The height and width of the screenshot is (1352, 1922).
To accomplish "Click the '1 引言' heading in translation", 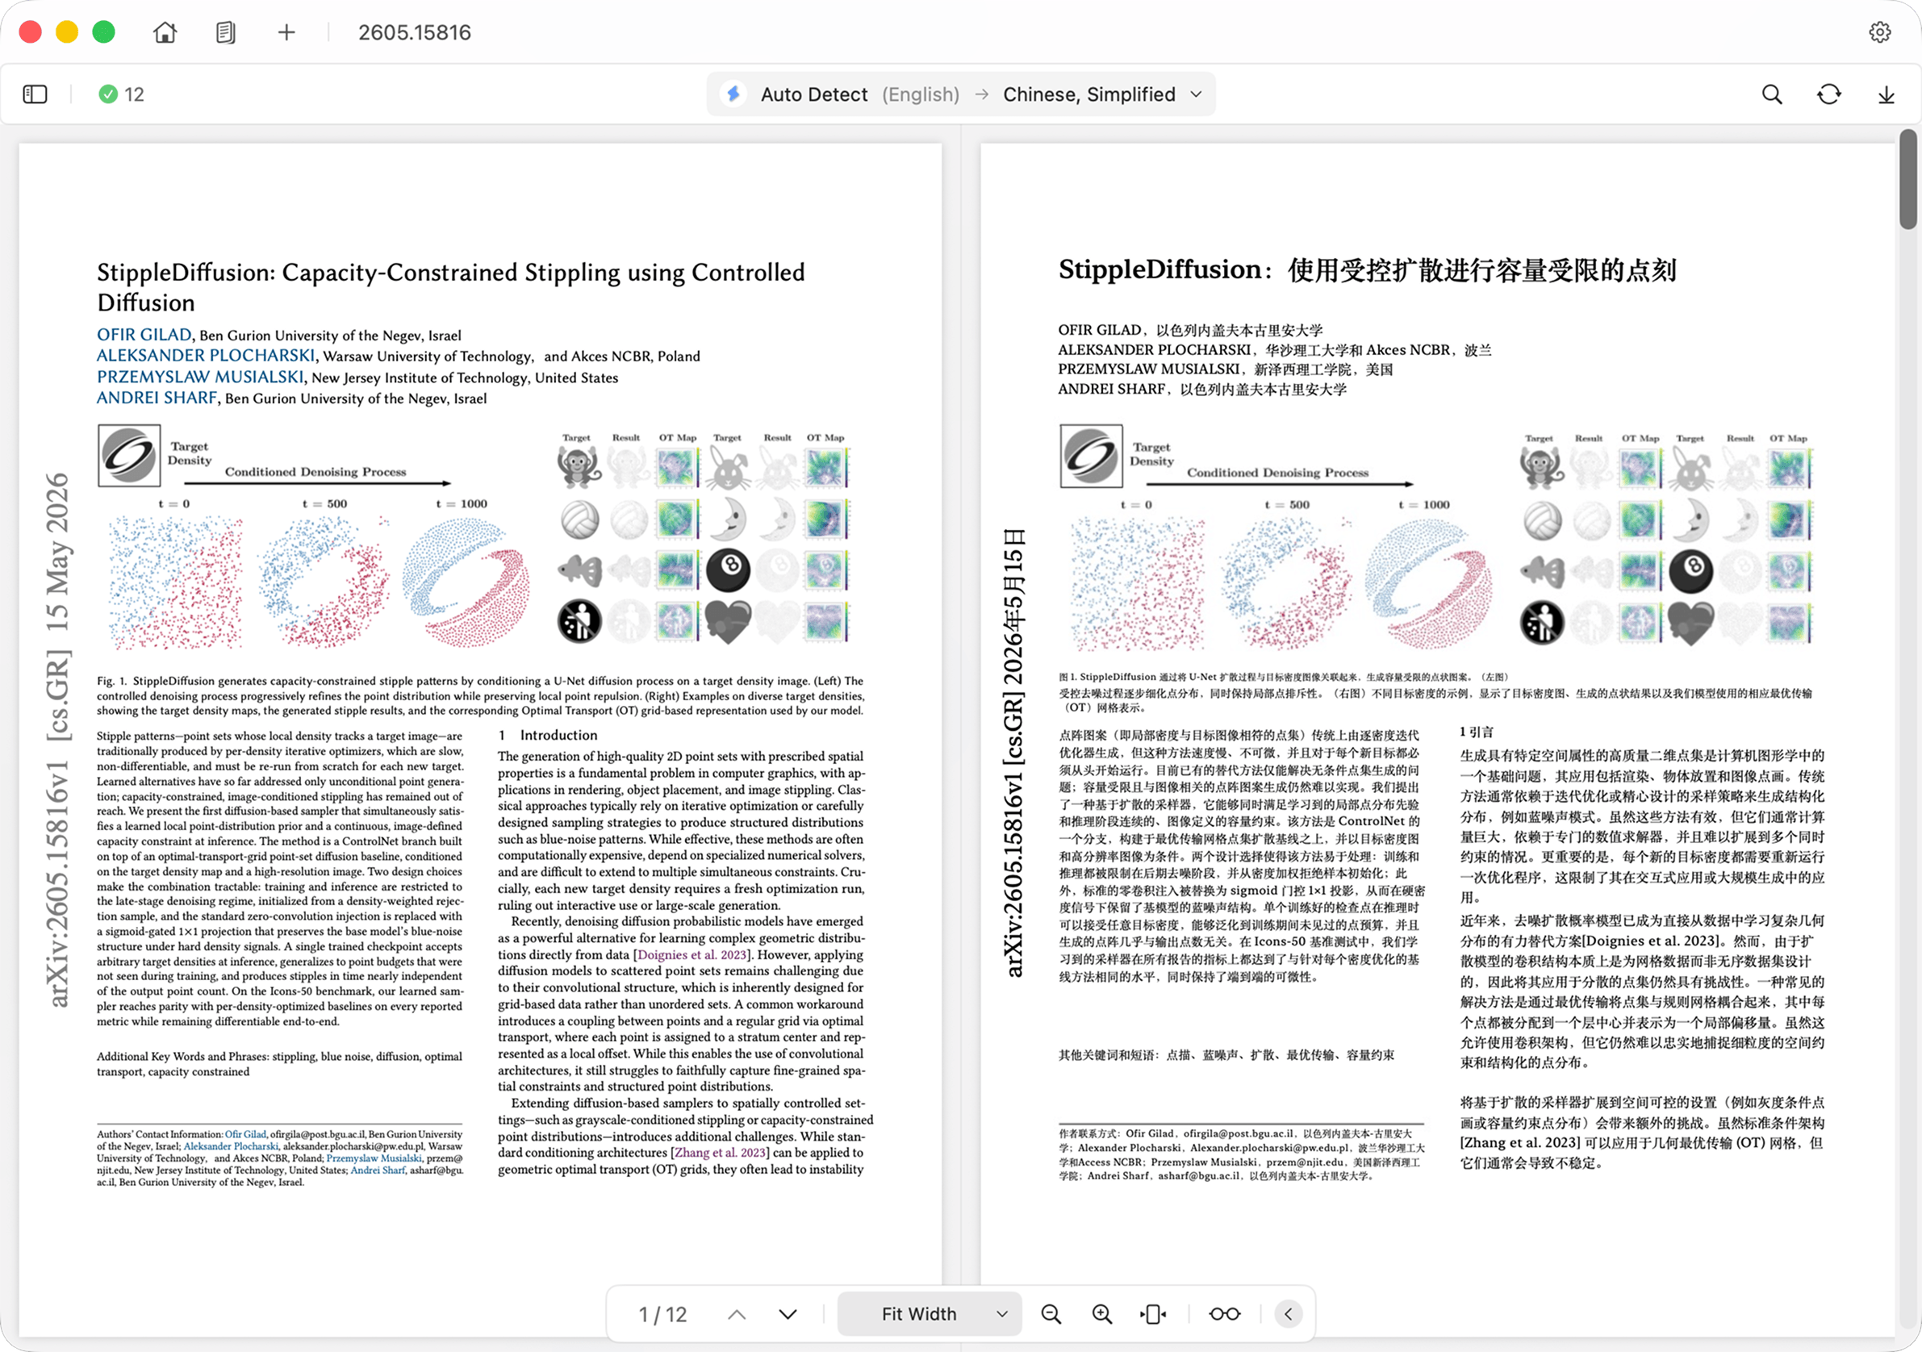I will pos(1477,732).
